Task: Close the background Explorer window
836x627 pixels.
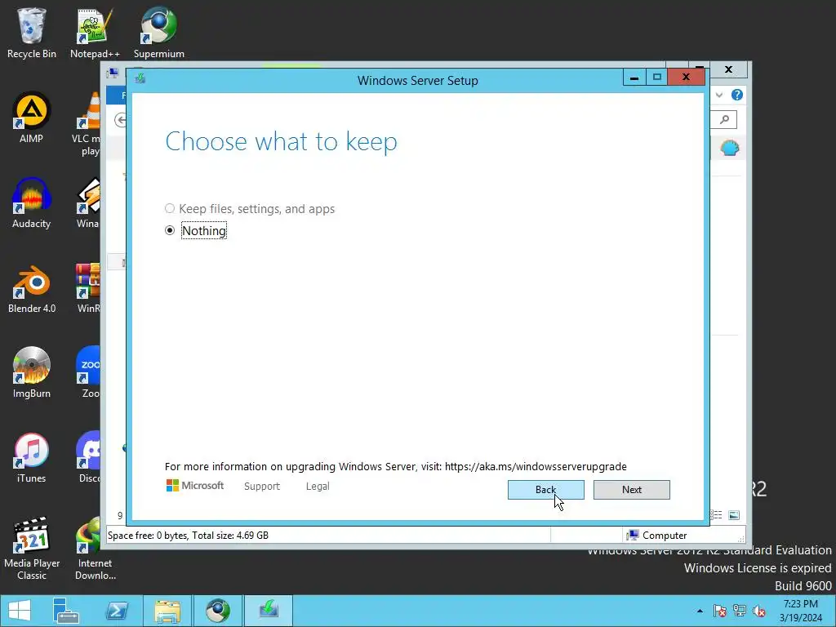Action: pyautogui.click(x=729, y=69)
